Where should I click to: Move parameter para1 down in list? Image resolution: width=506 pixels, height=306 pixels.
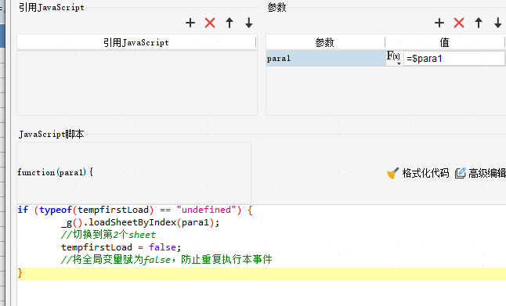coord(498,23)
